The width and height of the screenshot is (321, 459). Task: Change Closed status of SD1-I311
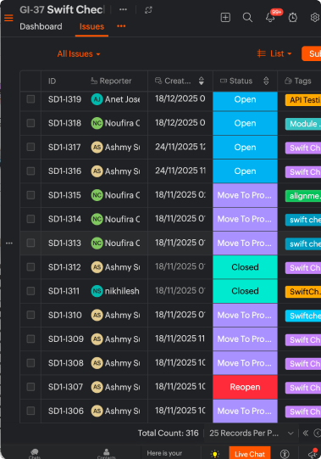245,291
